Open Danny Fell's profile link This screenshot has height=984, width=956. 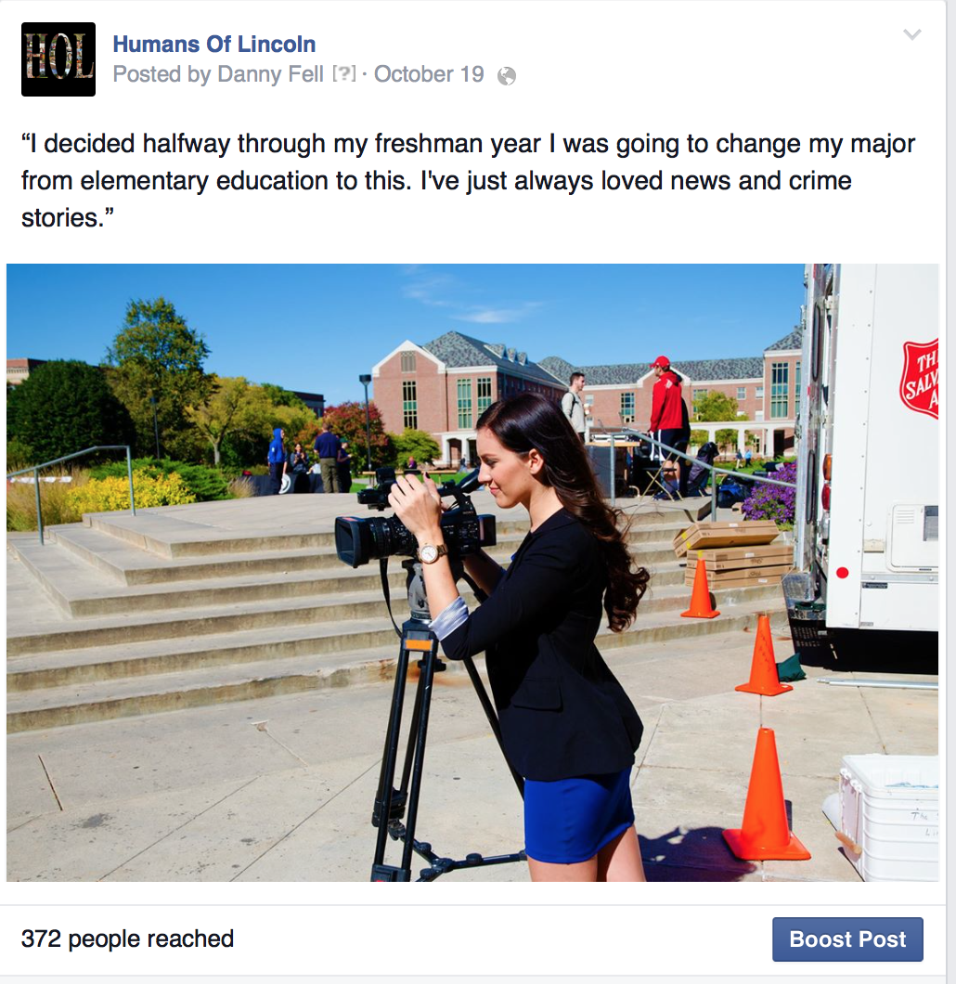point(270,74)
